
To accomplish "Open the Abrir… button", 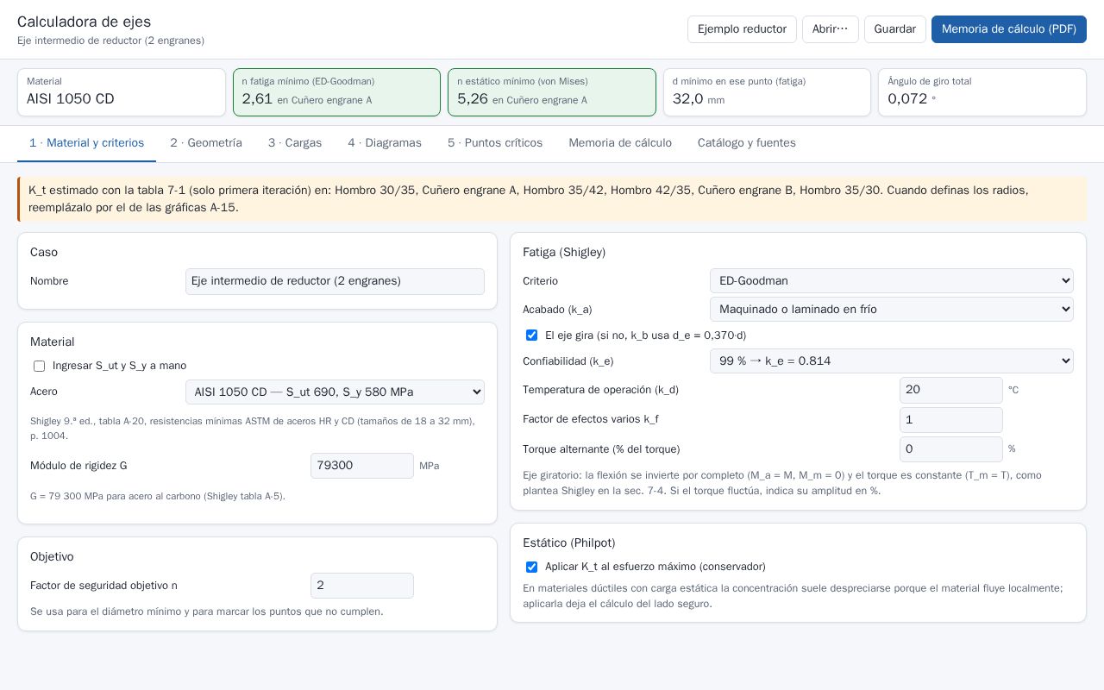I will tap(830, 29).
